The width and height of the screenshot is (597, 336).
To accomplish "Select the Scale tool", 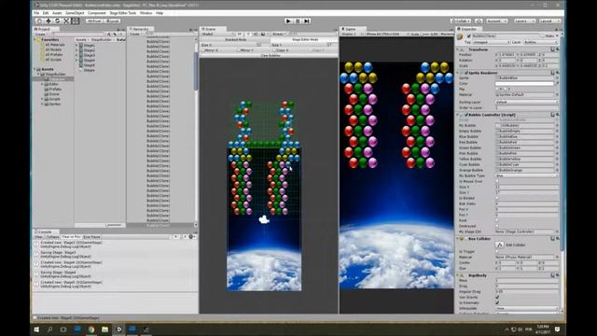I will 66,21.
